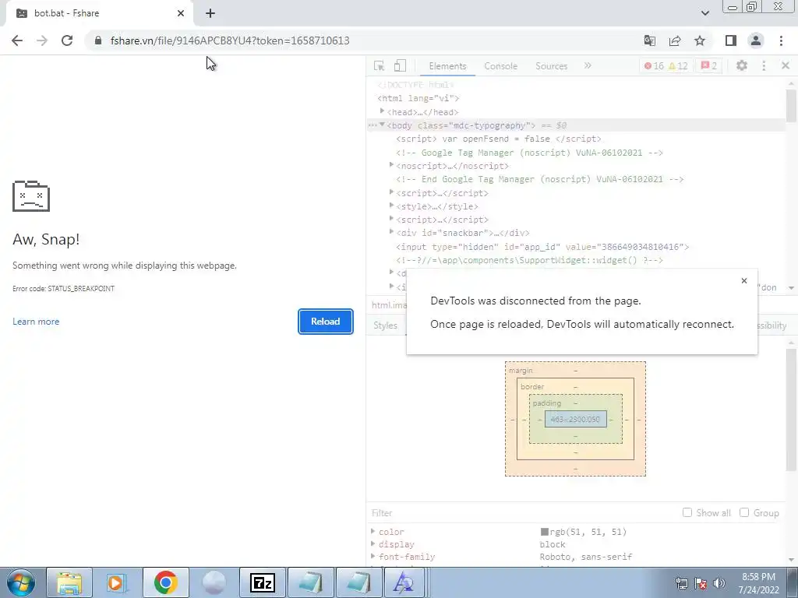Activate DevTools inspect element picker
The height and width of the screenshot is (598, 798).
pyautogui.click(x=379, y=65)
